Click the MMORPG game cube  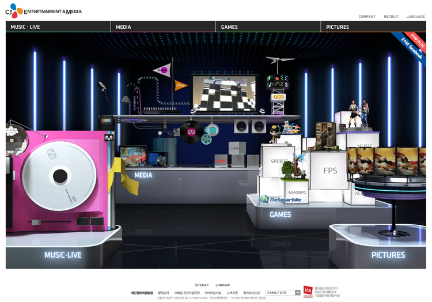pos(297,192)
